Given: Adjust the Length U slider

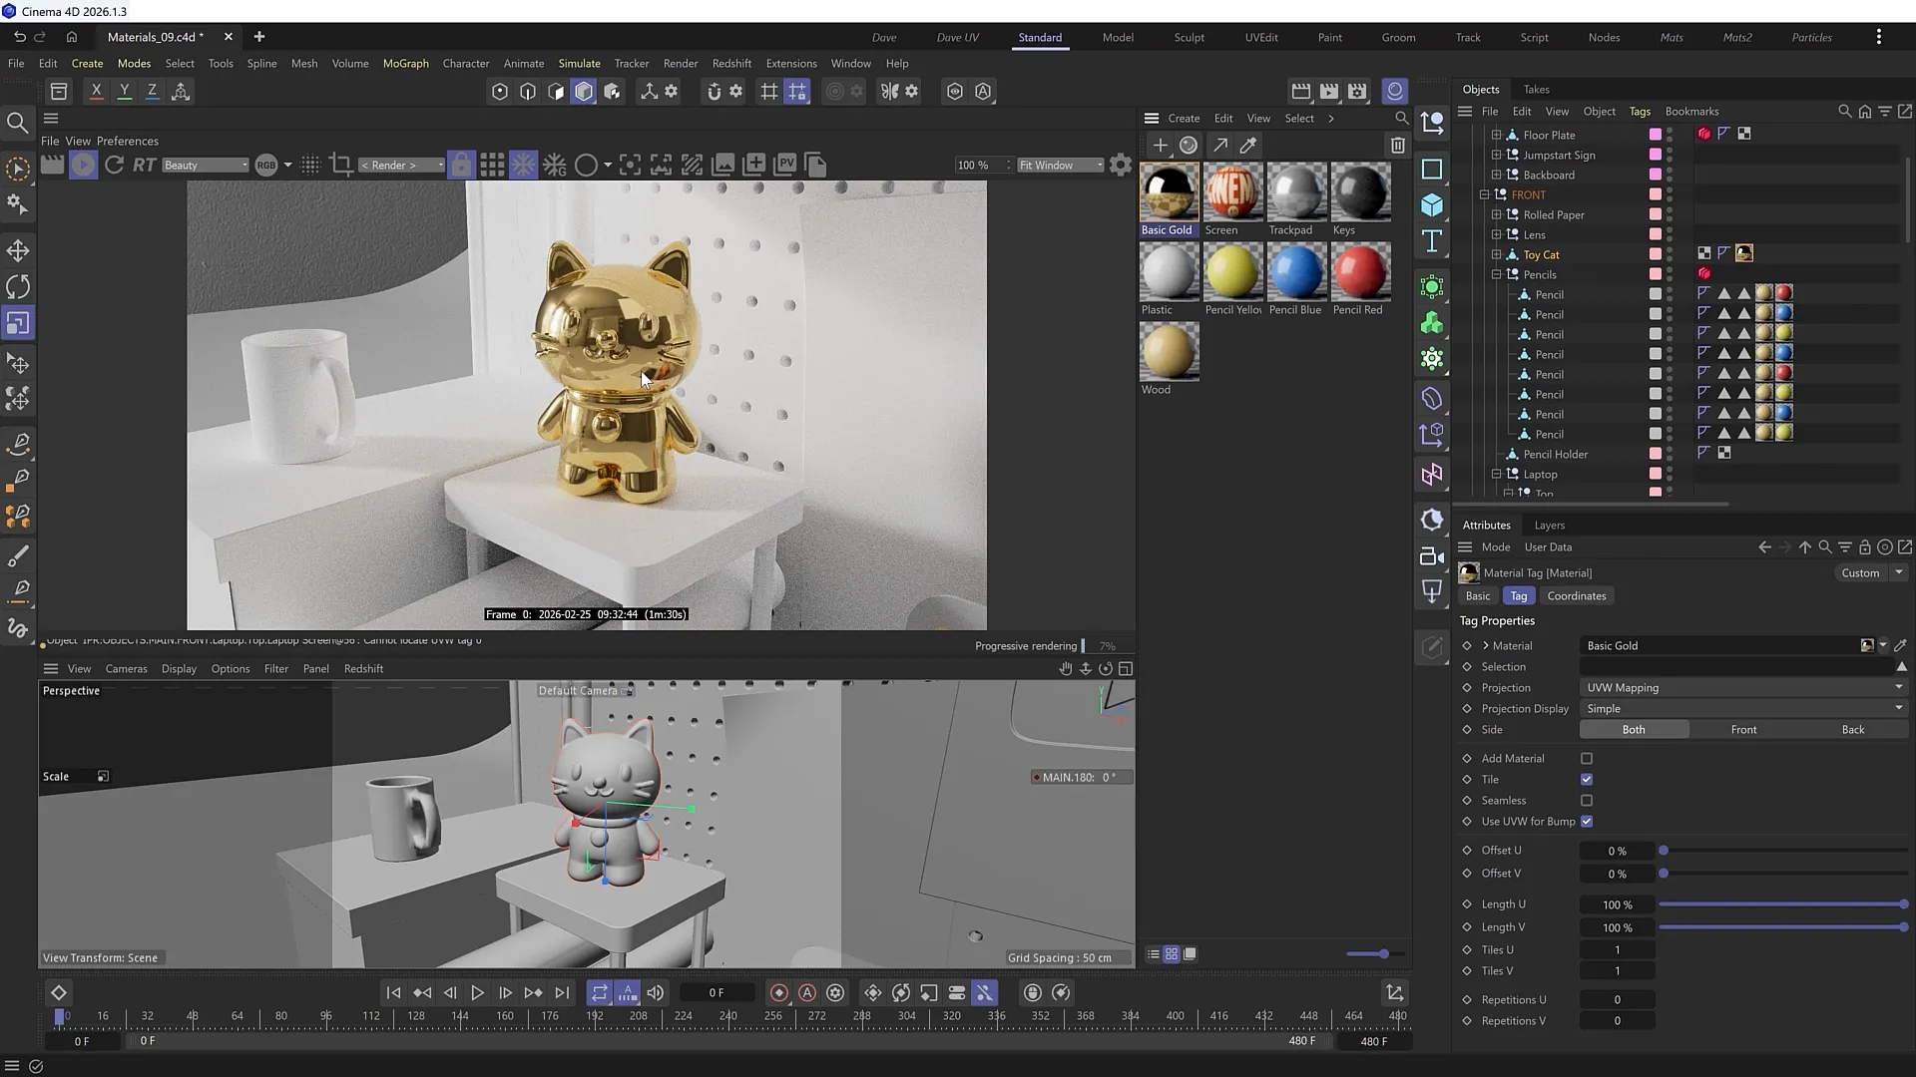Looking at the screenshot, I should pos(1783,904).
